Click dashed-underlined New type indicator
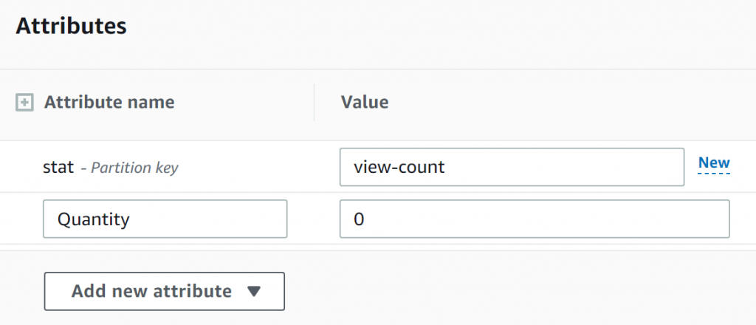The width and height of the screenshot is (756, 325). point(713,163)
